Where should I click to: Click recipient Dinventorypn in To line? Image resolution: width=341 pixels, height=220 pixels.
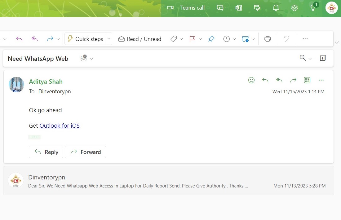55,91
